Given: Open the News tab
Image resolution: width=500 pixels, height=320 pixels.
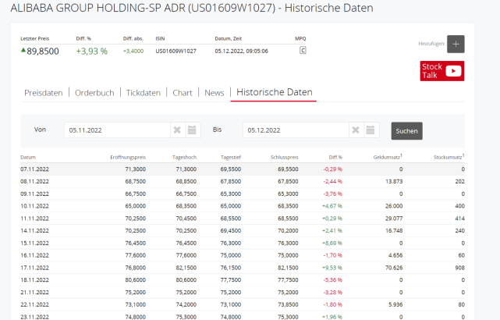Looking at the screenshot, I should (x=214, y=93).
